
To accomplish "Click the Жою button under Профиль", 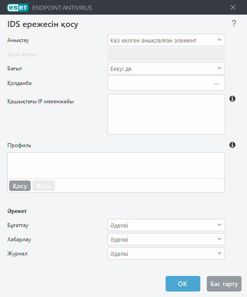I will [43, 186].
